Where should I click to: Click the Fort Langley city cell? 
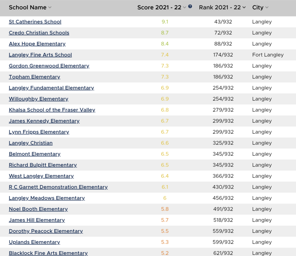tap(268, 55)
